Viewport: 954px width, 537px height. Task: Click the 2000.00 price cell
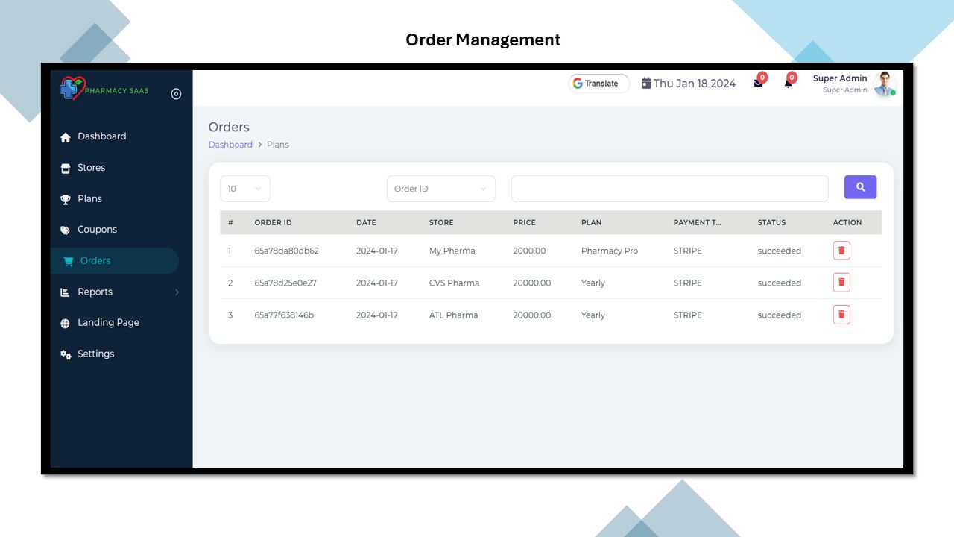point(529,251)
